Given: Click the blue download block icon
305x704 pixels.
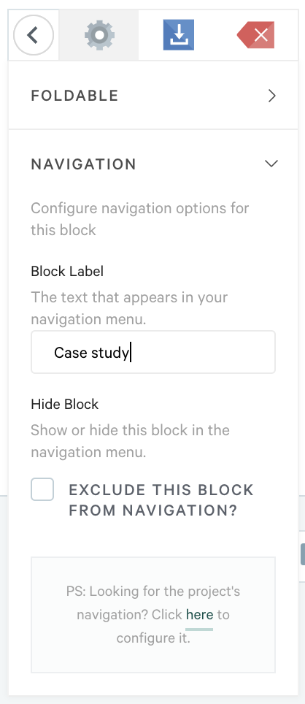Looking at the screenshot, I should click(179, 34).
